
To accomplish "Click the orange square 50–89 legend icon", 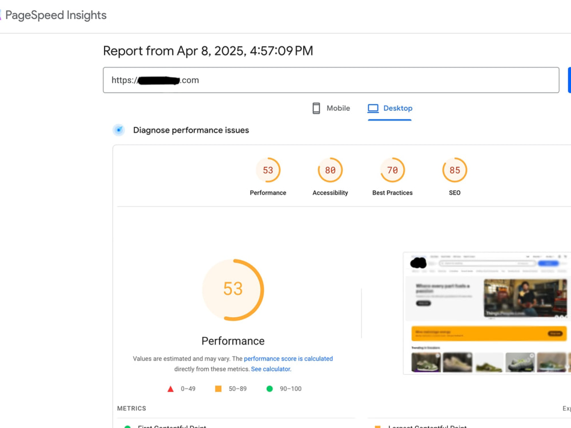I will pyautogui.click(x=218, y=389).
